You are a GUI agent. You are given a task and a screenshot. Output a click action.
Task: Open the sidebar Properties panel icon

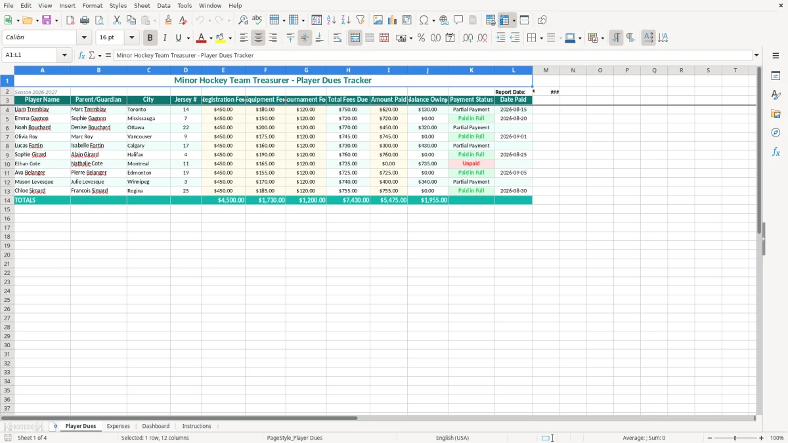(776, 76)
